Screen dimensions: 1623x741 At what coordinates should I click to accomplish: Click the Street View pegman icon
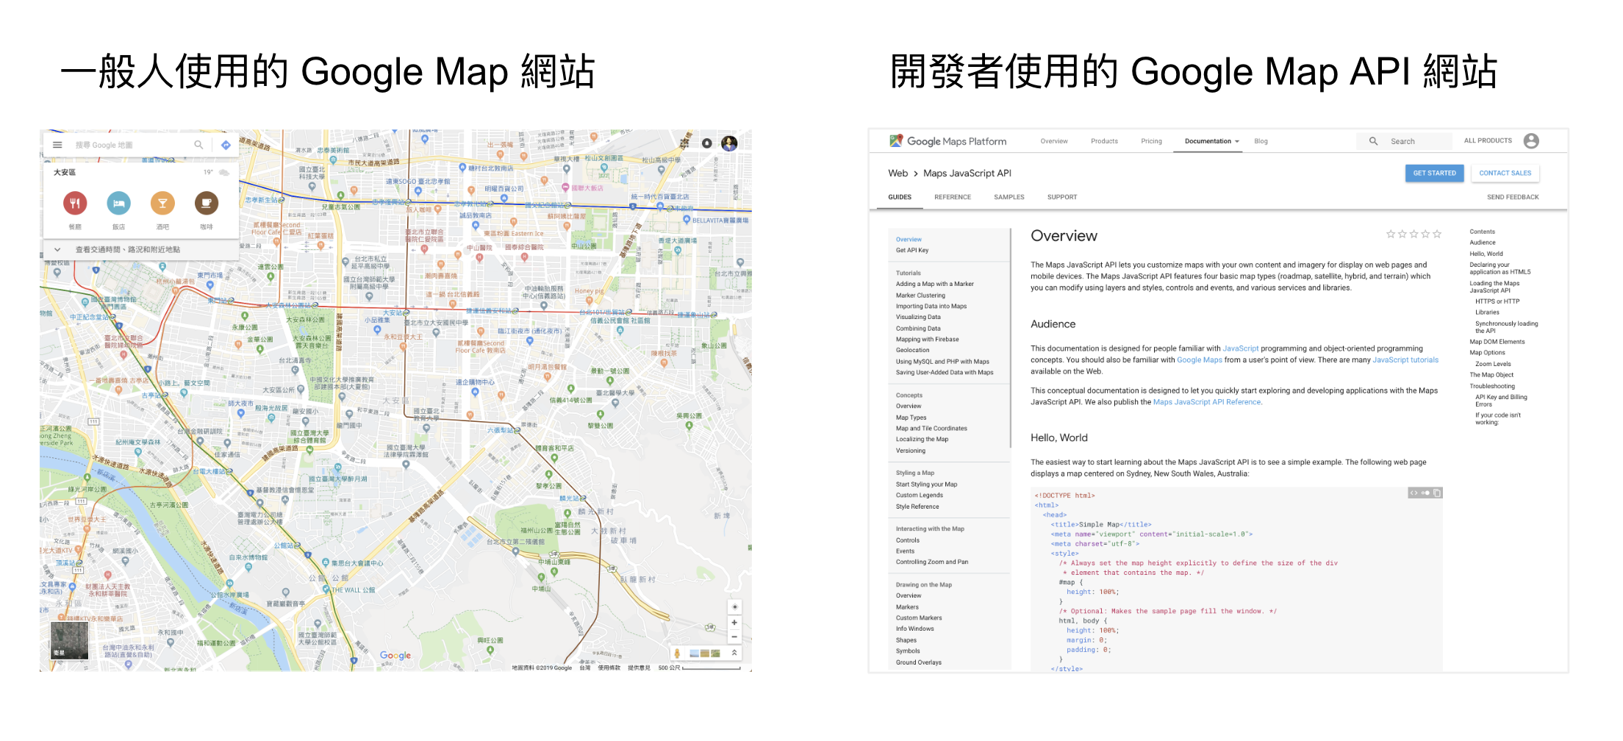point(677,653)
